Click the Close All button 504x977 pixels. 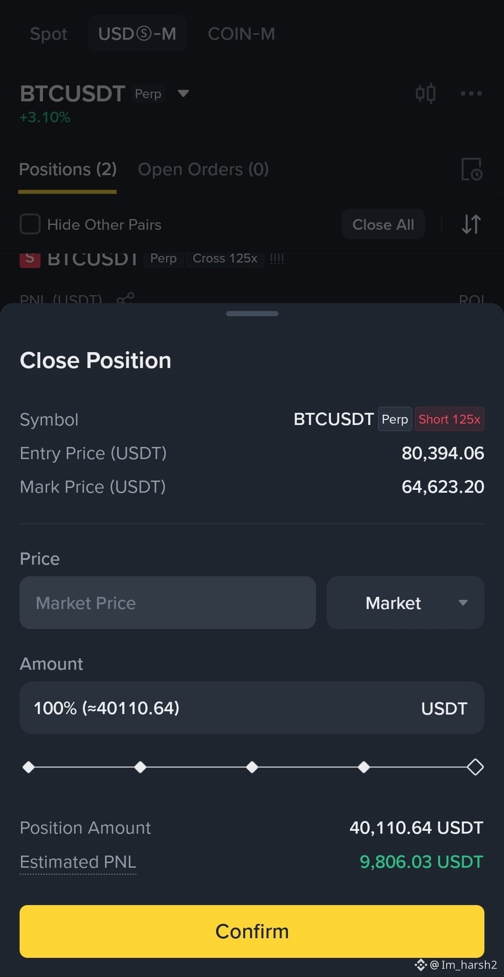click(383, 224)
